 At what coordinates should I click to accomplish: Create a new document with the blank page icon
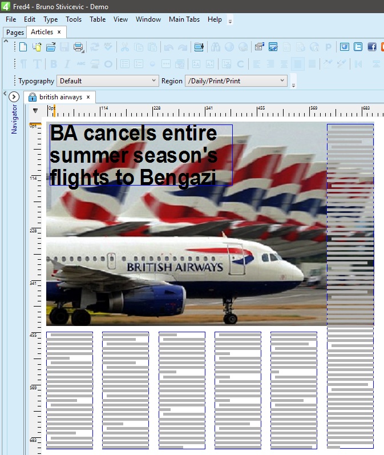tap(23, 47)
